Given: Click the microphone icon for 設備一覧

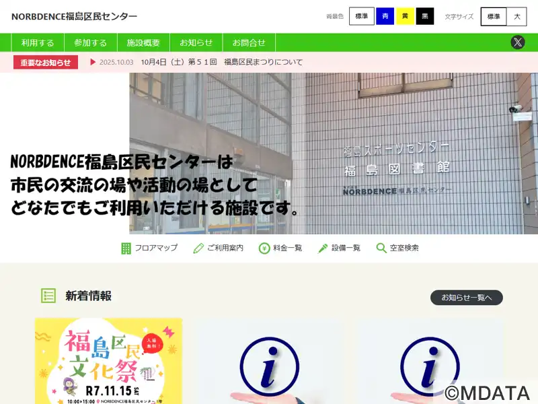Looking at the screenshot, I should pos(323,248).
